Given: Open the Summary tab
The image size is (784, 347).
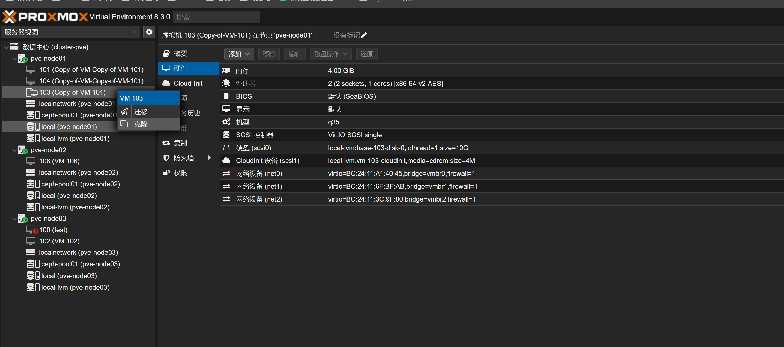Looking at the screenshot, I should (189, 53).
